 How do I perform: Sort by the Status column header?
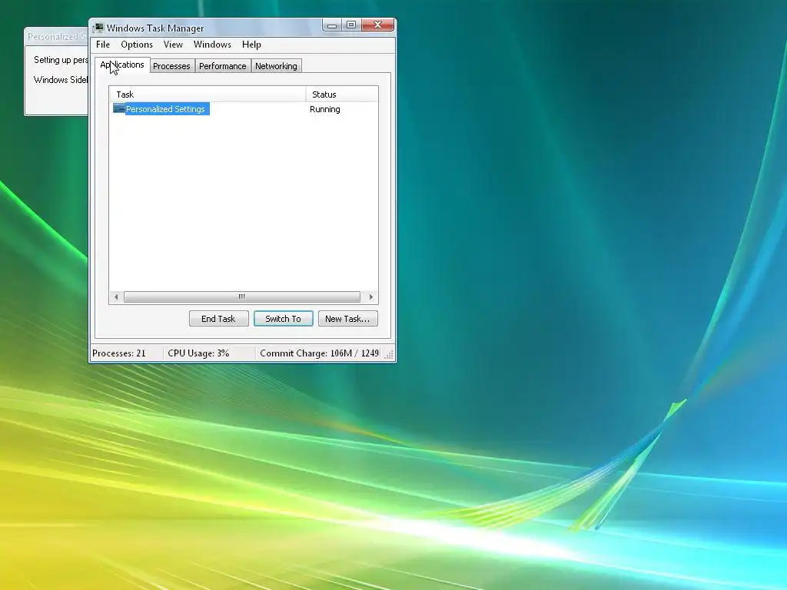pyautogui.click(x=342, y=94)
